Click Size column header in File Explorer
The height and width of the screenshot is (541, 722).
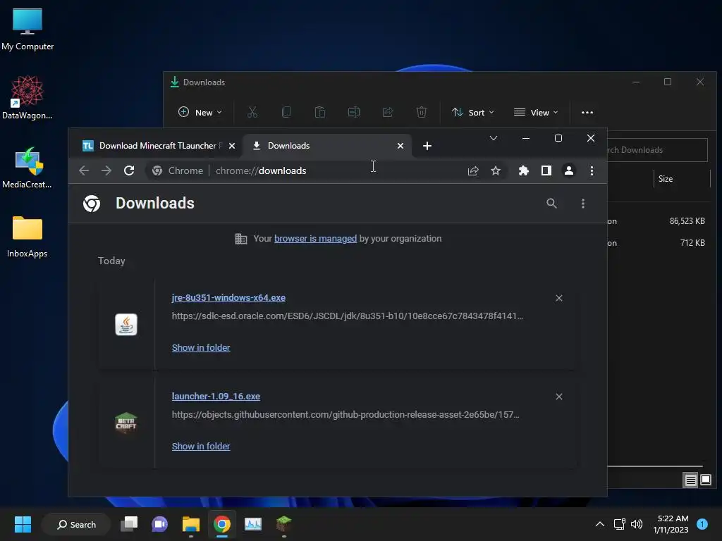coord(682,179)
